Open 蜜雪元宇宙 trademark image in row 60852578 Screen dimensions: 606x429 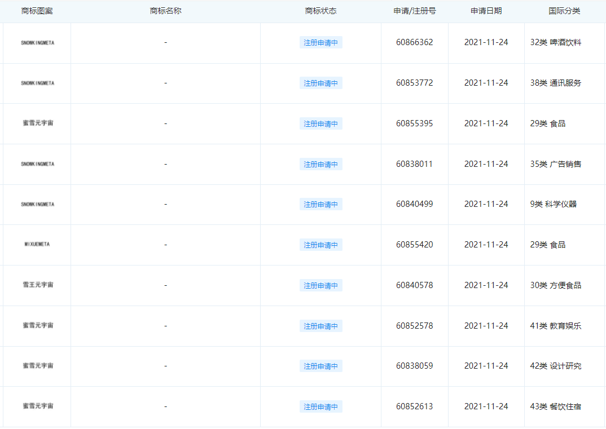(38, 325)
